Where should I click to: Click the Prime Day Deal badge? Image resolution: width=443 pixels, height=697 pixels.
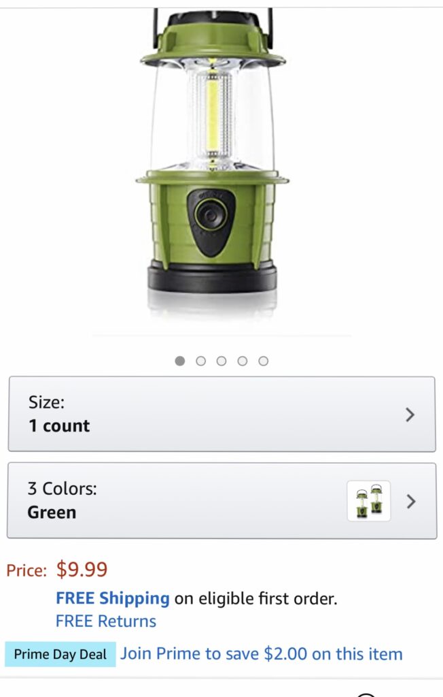click(x=60, y=654)
